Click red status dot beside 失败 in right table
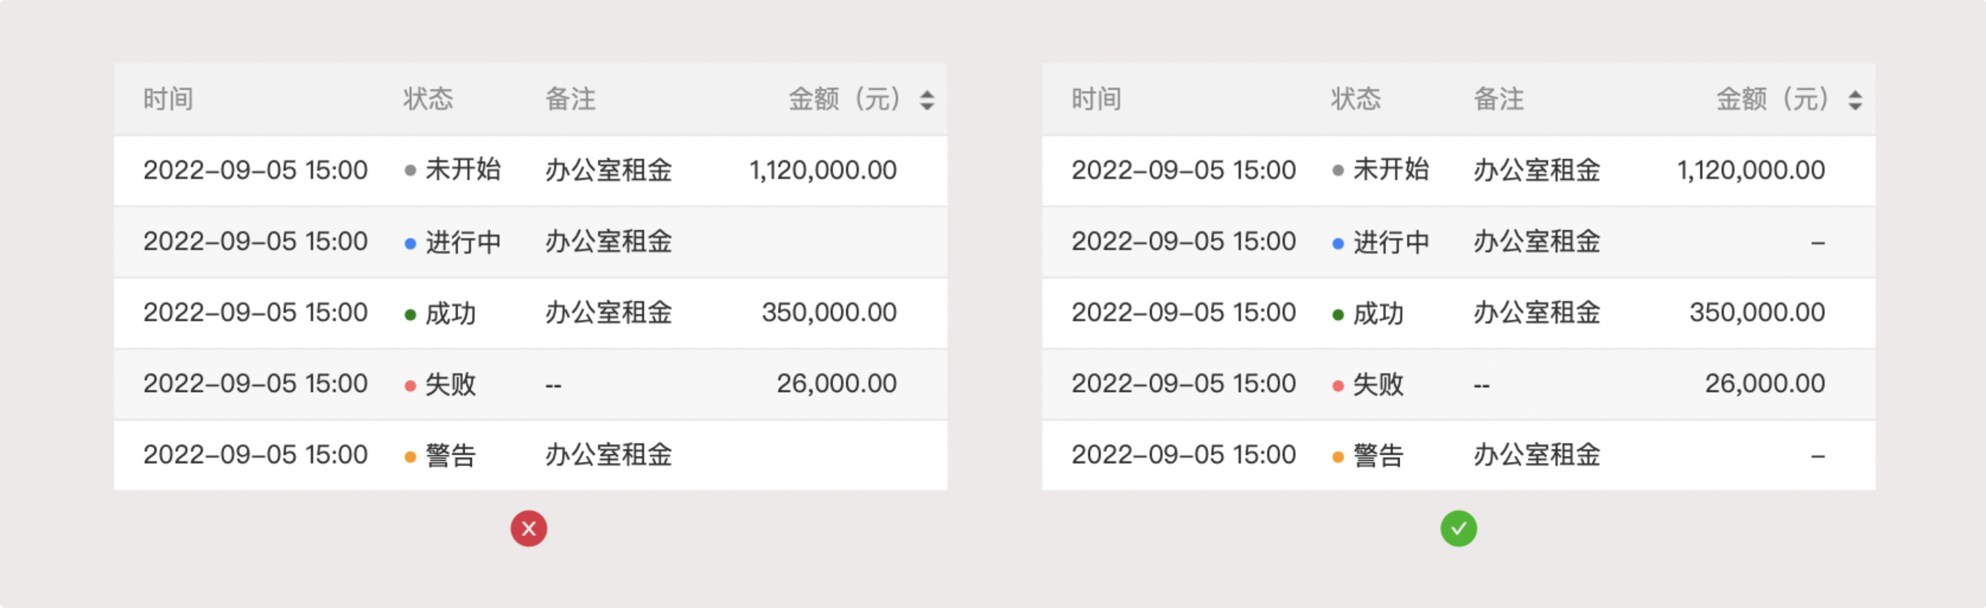 point(1339,385)
